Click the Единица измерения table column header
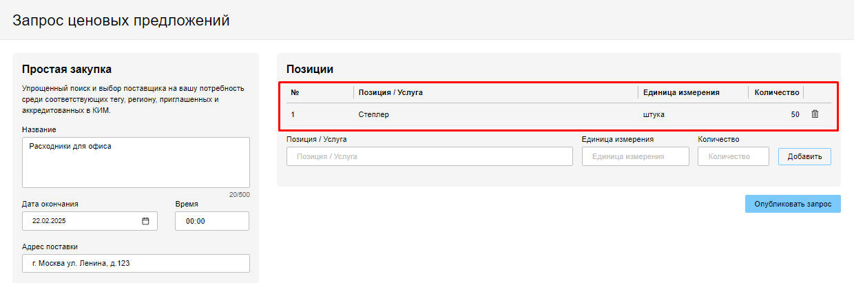Viewport: 854px width, 283px height. tap(681, 92)
